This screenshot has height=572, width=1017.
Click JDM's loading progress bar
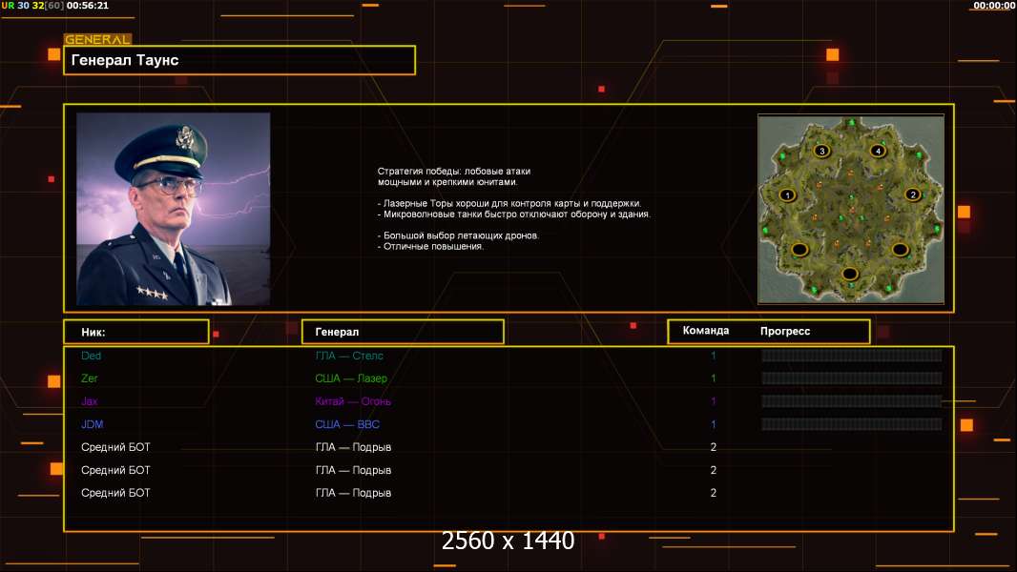click(851, 424)
